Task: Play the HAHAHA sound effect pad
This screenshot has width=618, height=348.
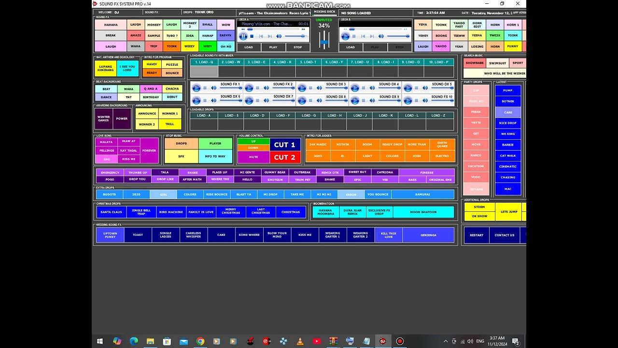Action: coord(111,25)
